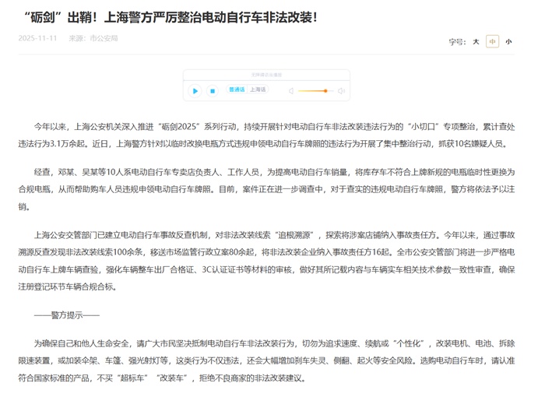Adjust the orange volume slider handle

pyautogui.click(x=325, y=91)
